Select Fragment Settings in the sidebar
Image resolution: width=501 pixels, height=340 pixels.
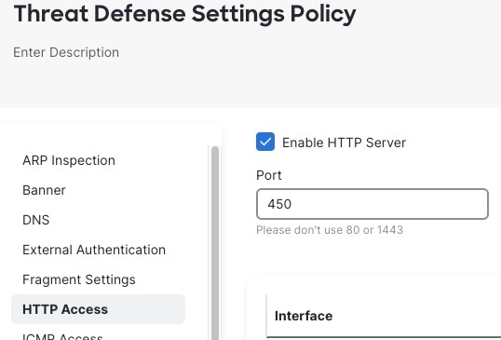point(79,279)
